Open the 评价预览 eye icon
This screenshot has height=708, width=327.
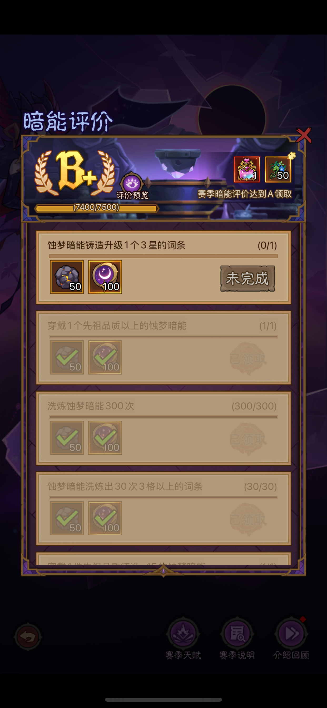click(132, 184)
